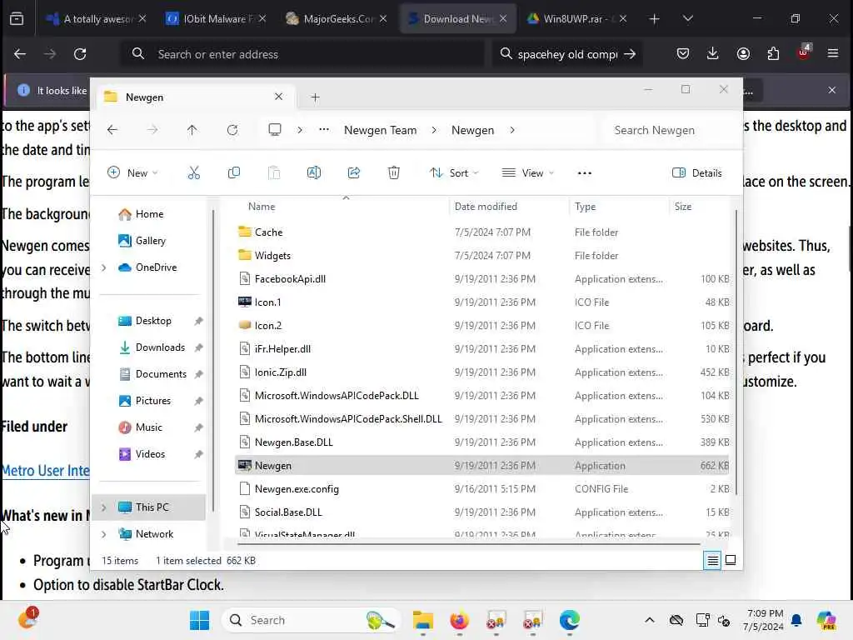Select the Widgets folder
This screenshot has width=853, height=640.
coord(482,256)
